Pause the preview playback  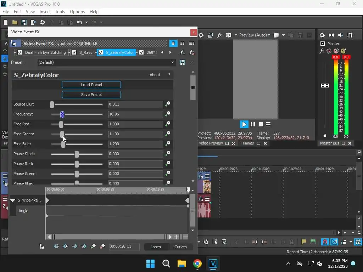252,124
